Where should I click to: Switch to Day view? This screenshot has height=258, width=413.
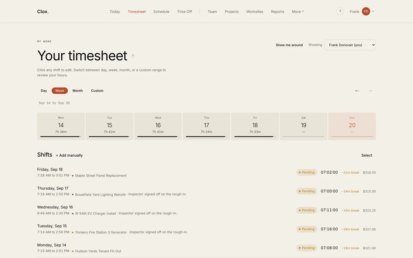tap(44, 91)
